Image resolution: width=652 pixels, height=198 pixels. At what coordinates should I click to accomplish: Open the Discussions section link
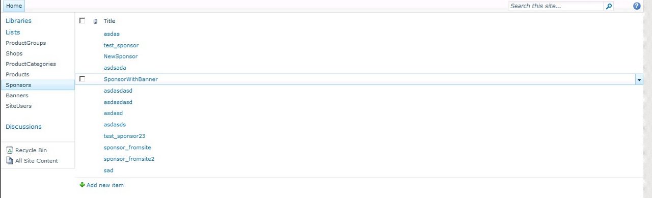(x=23, y=127)
